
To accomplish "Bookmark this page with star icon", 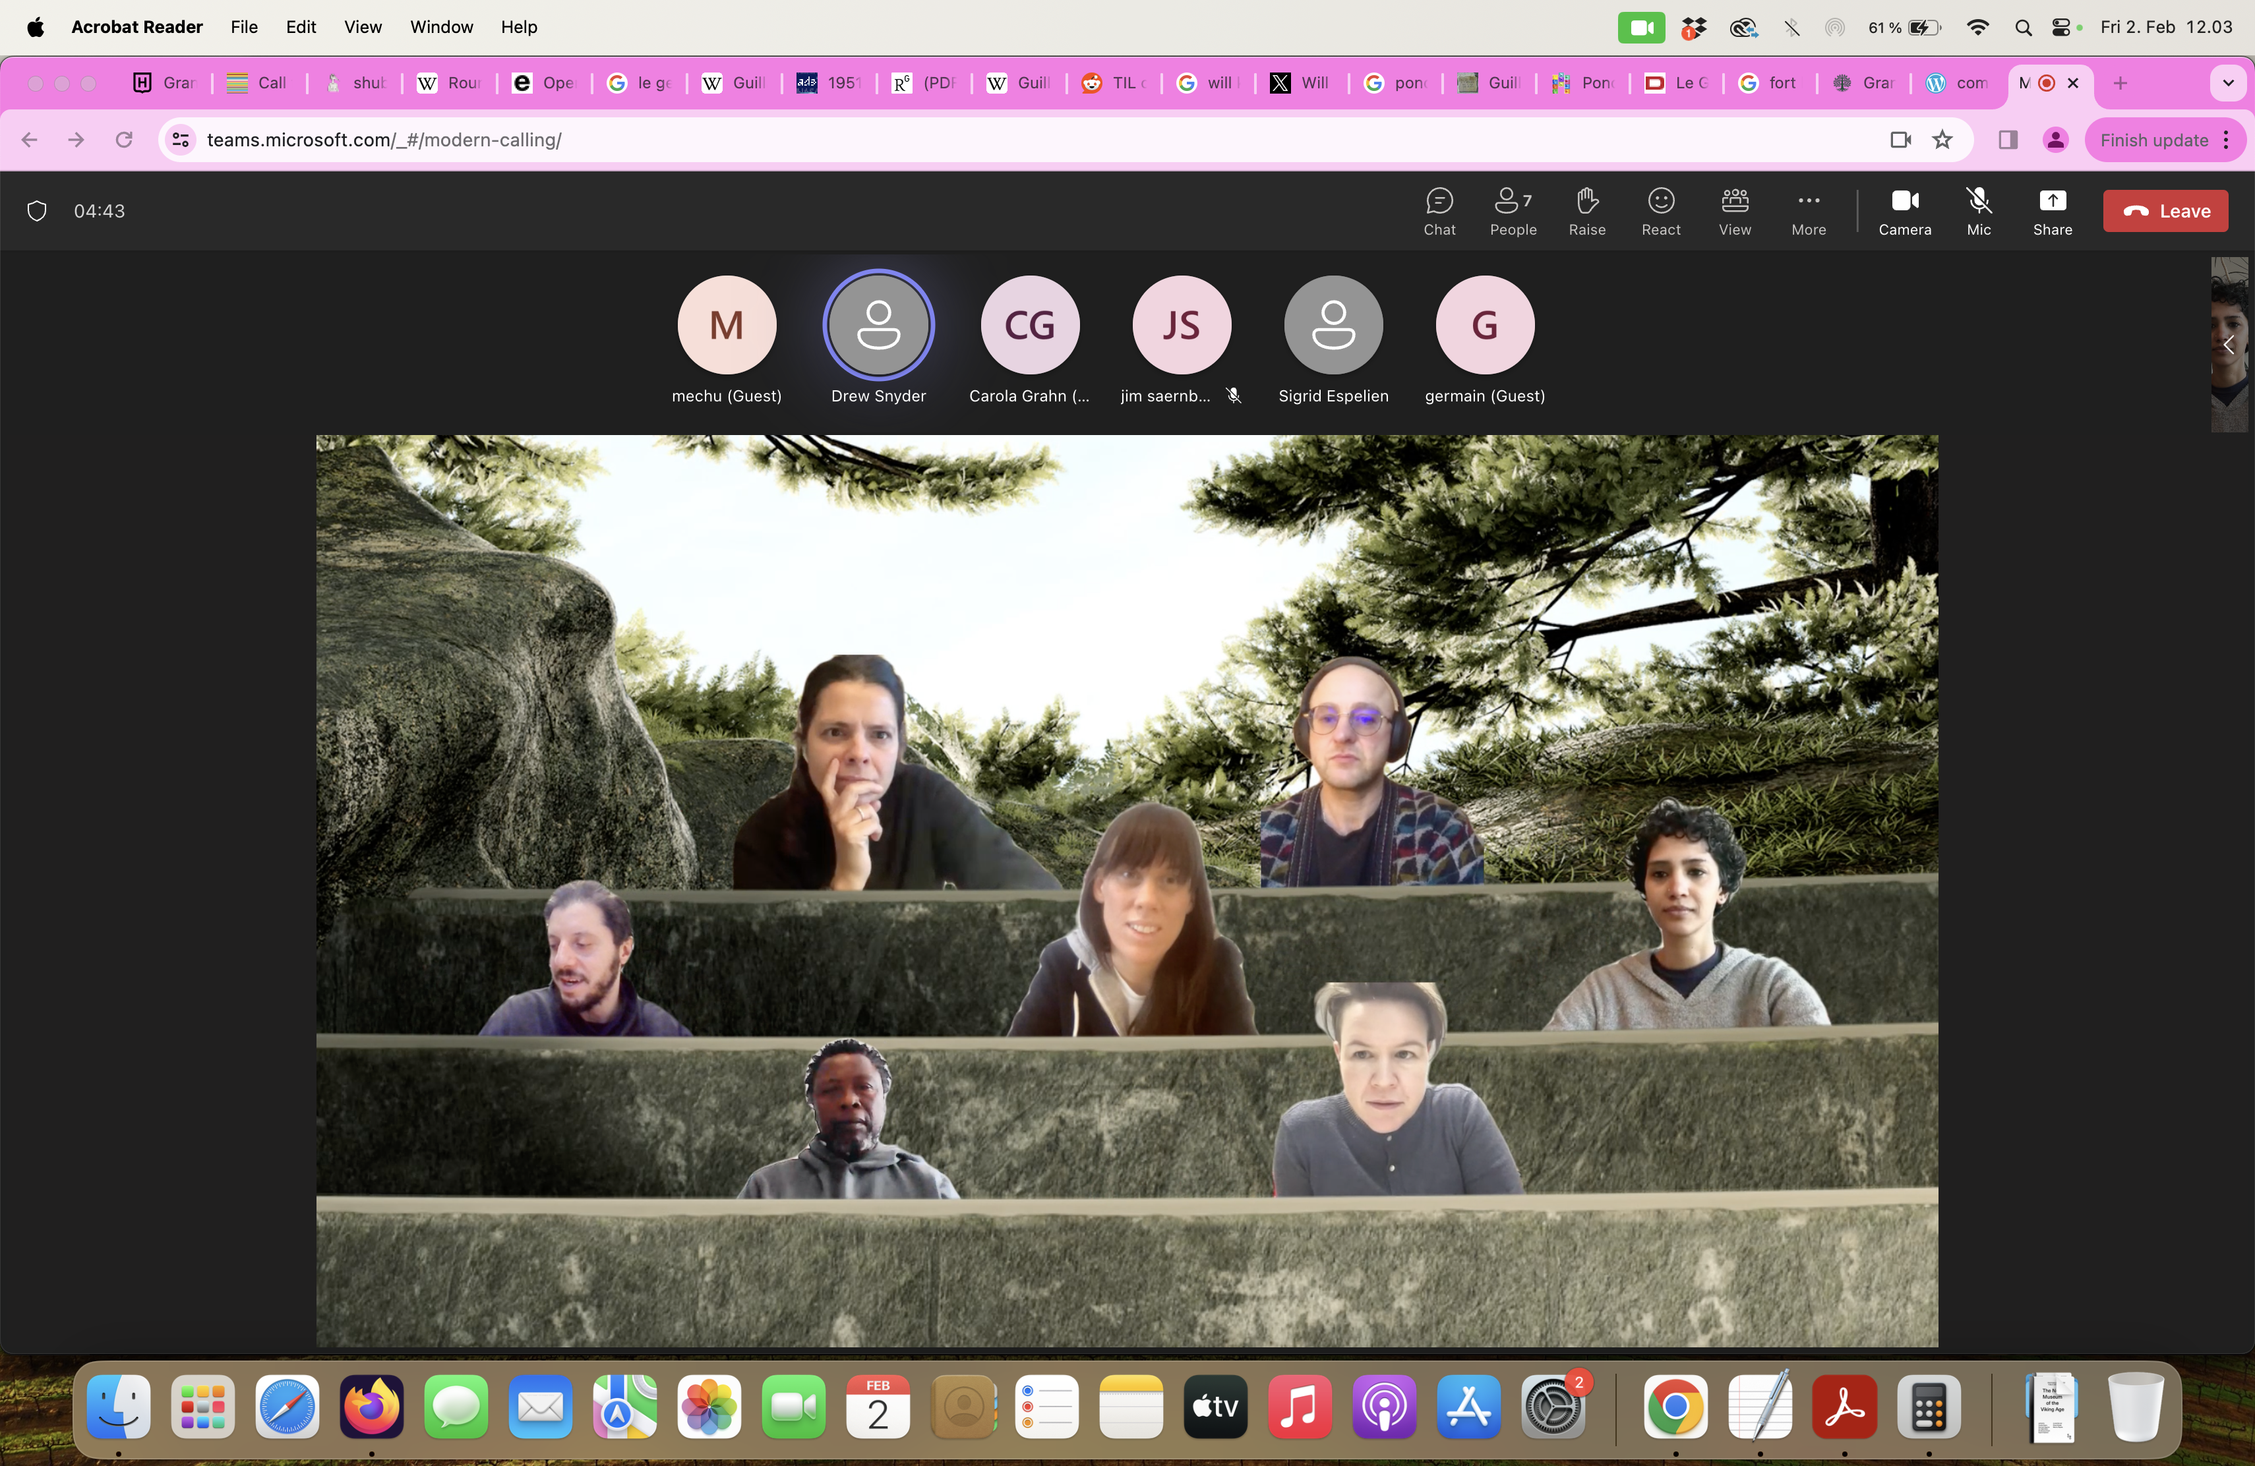I will (1942, 140).
